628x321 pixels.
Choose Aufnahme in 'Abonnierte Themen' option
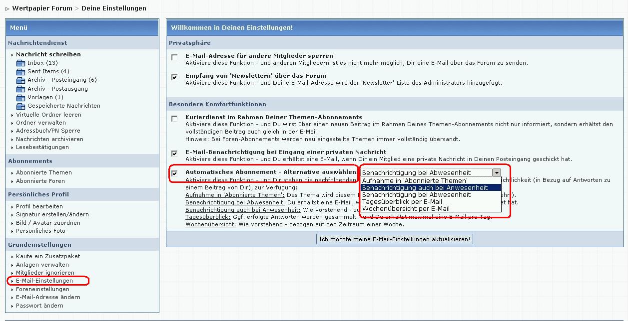tap(431, 180)
